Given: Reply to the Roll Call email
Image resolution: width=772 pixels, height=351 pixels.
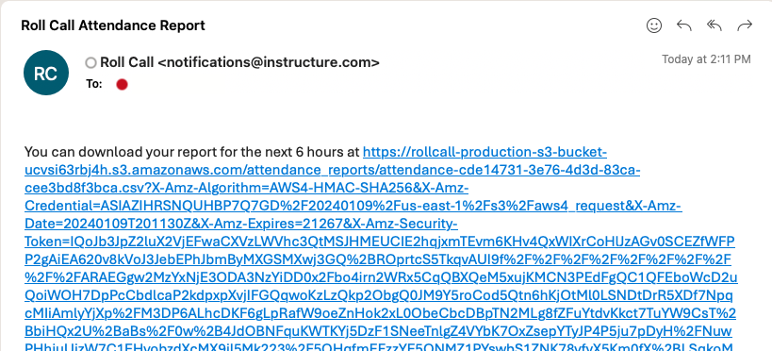Looking at the screenshot, I should (684, 25).
